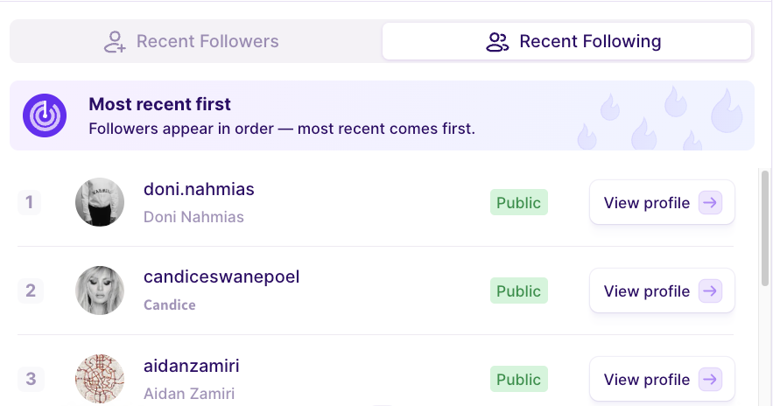
Task: Click the arrow icon for candiceswanepoel
Action: click(x=712, y=291)
